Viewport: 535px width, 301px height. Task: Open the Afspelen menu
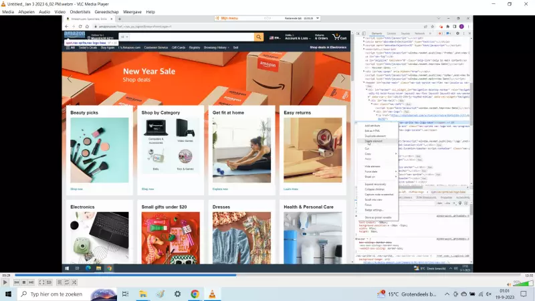(x=26, y=11)
